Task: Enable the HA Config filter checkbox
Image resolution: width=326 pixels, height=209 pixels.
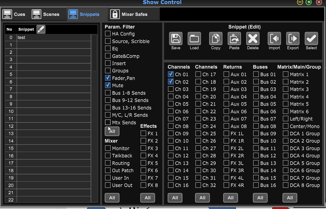Action: click(108, 34)
